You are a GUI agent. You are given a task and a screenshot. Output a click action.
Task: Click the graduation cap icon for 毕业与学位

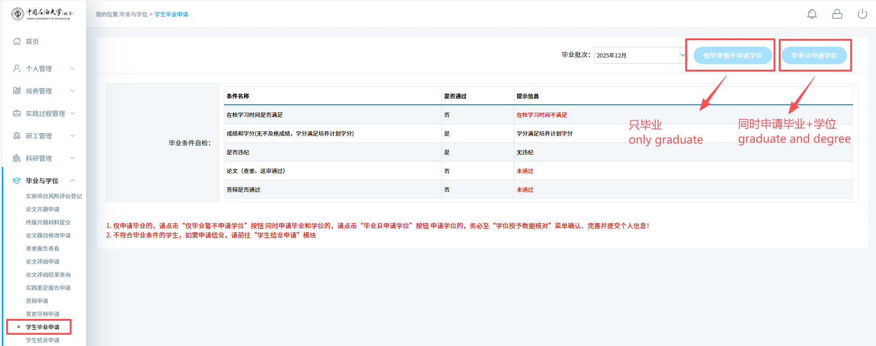coord(17,180)
